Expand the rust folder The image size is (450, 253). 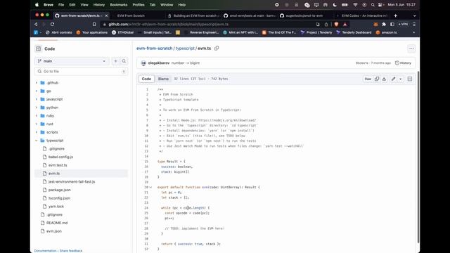click(x=37, y=124)
